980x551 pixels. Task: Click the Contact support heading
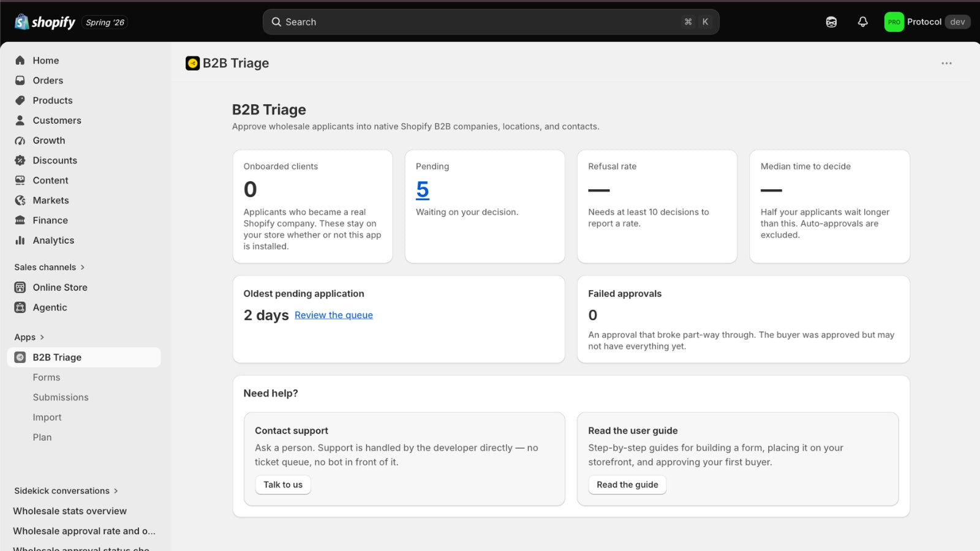point(292,431)
